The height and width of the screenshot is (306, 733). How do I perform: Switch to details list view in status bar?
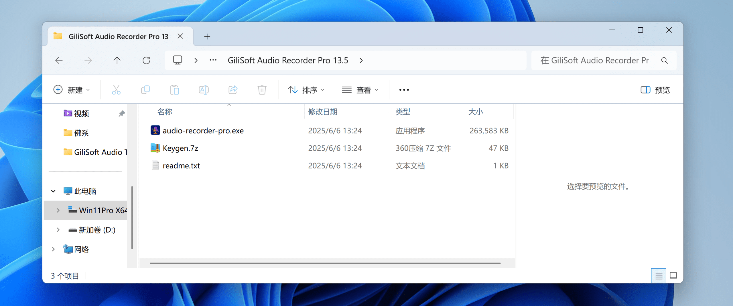pos(659,276)
